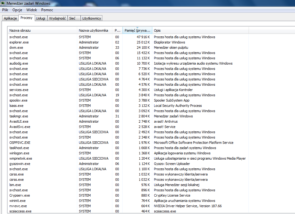Open the Opcje menu

click(17, 10)
